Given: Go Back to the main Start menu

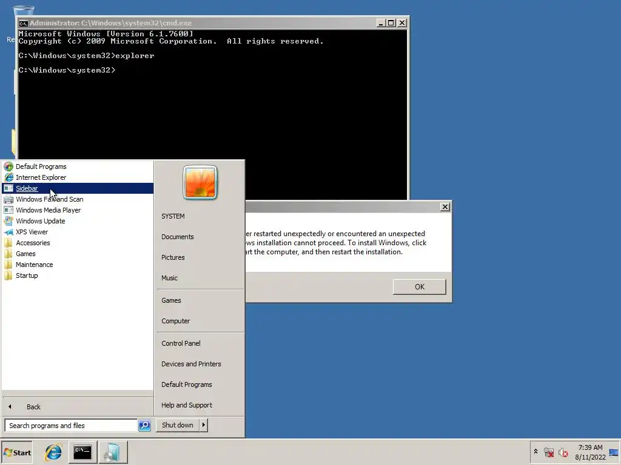Looking at the screenshot, I should point(78,406).
